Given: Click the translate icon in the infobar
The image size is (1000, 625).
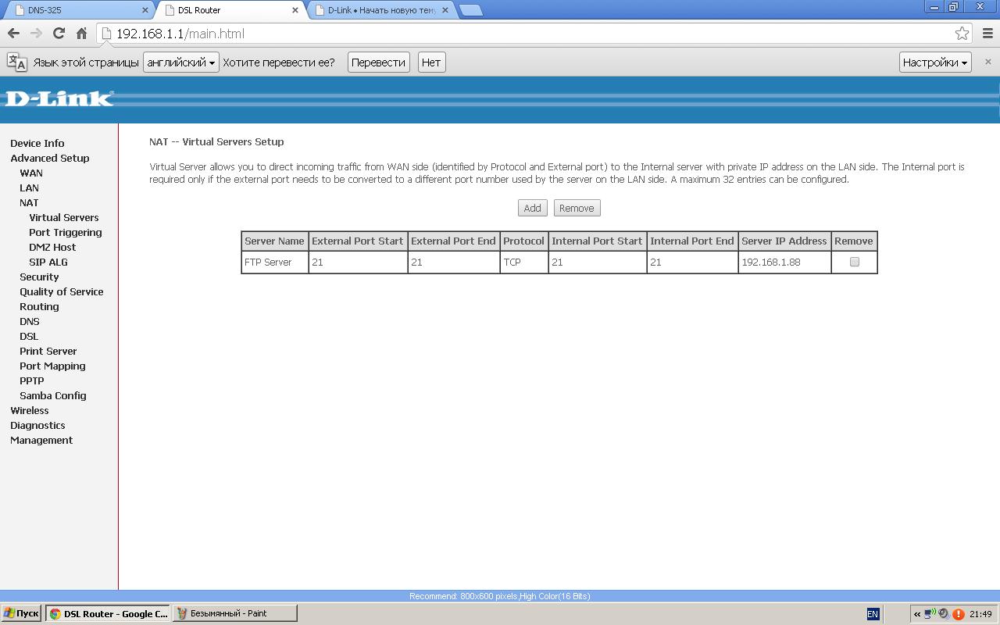Looking at the screenshot, I should click(16, 62).
